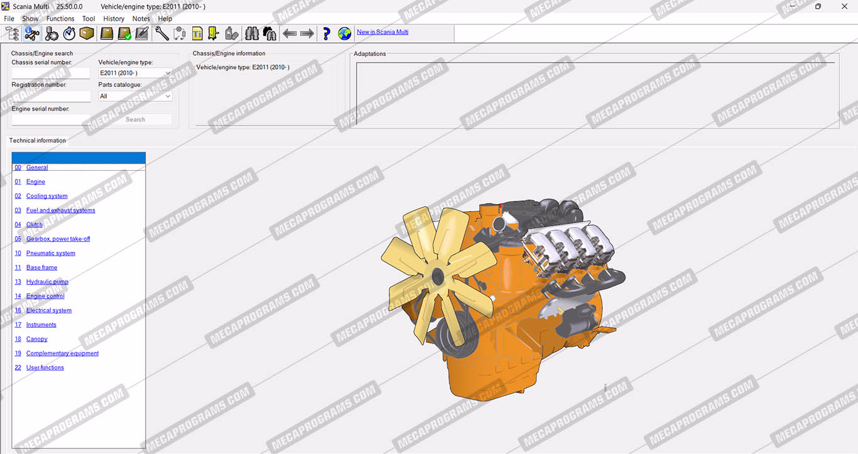This screenshot has width=858, height=454.
Task: Open the binoculars with people search icon
Action: click(269, 33)
